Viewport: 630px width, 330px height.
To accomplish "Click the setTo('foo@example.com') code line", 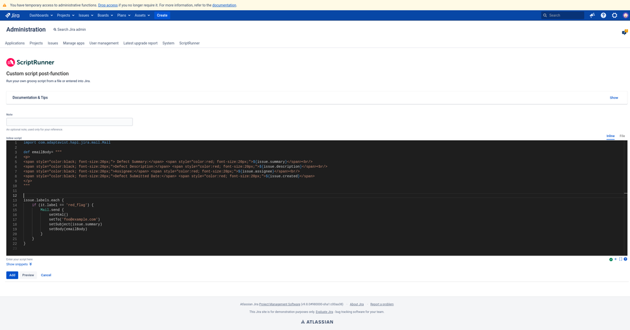I will pyautogui.click(x=74, y=220).
